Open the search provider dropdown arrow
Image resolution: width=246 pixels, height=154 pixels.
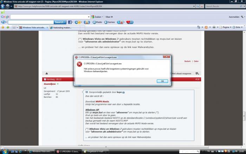[244, 6]
